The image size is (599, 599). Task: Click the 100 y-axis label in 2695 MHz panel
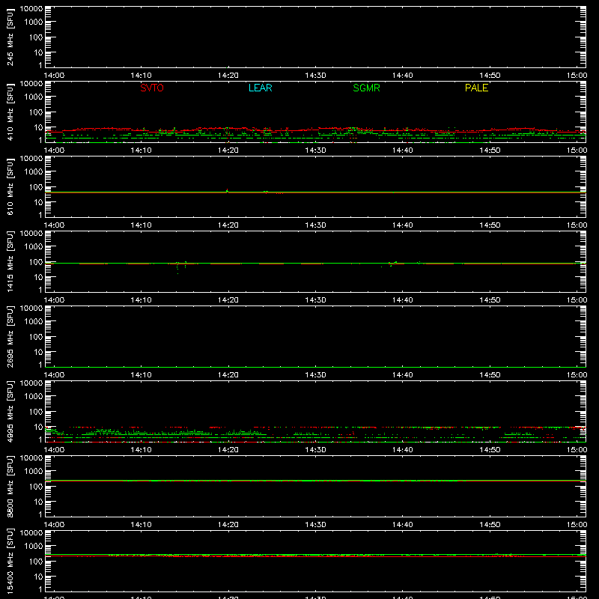tap(36, 336)
